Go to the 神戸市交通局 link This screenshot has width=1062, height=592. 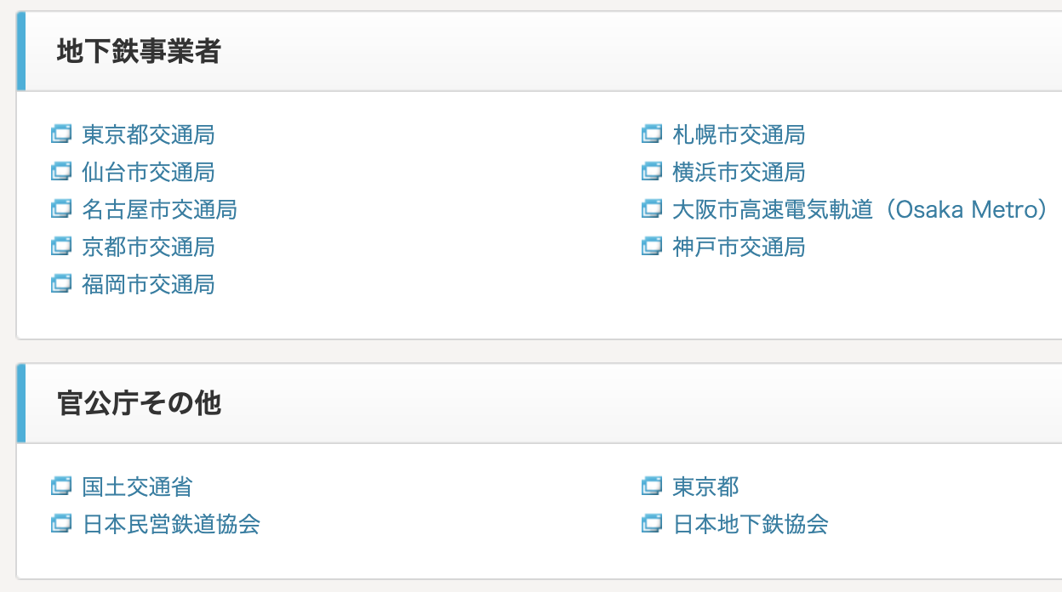[739, 247]
